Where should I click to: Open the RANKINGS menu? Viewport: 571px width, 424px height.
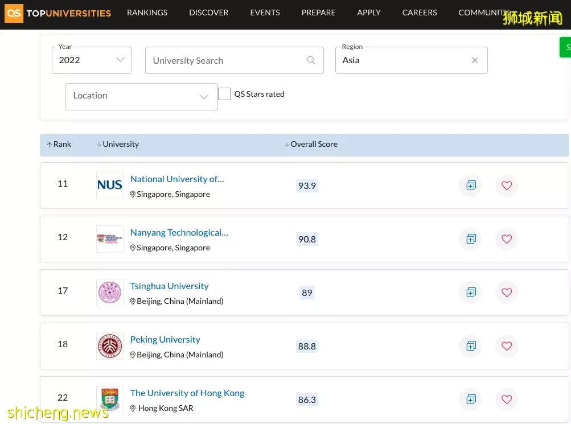tap(147, 13)
